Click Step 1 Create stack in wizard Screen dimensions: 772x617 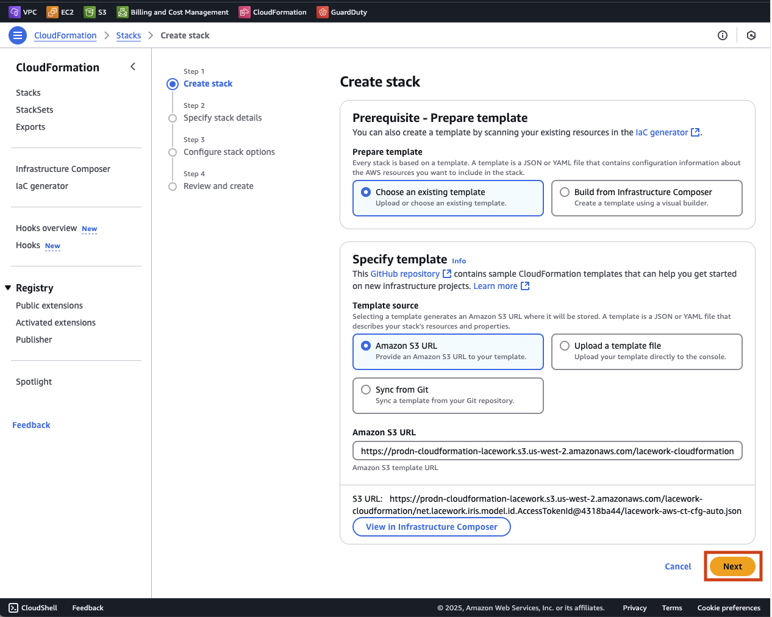pos(208,84)
